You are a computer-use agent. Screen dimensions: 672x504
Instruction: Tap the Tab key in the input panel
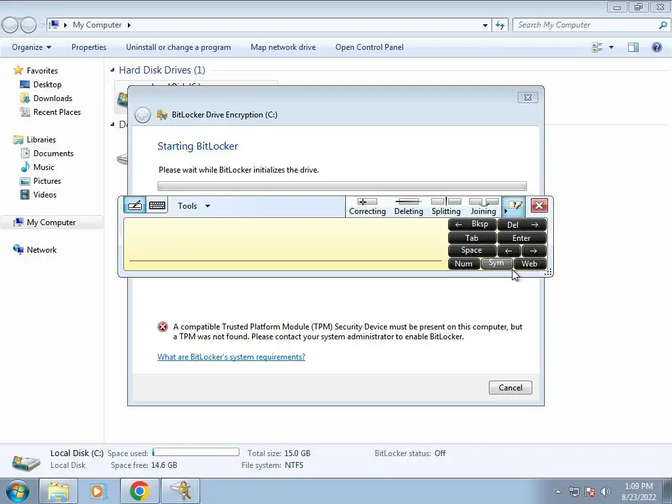[x=472, y=238]
